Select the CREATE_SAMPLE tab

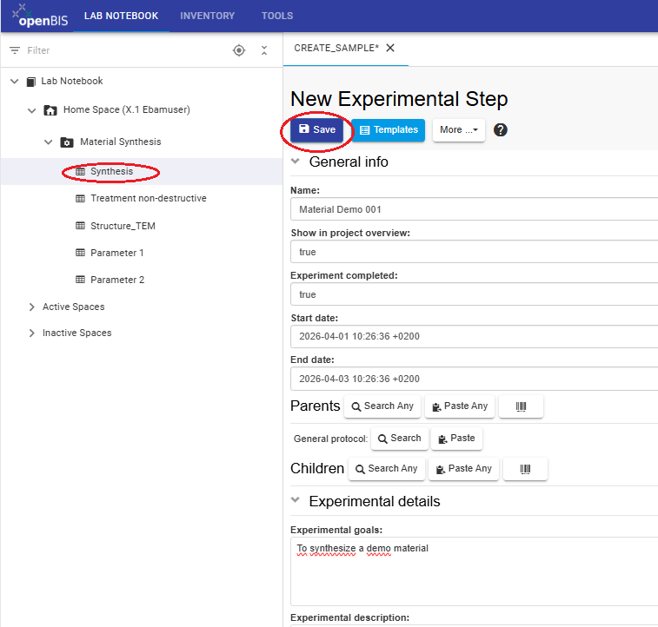pos(336,48)
